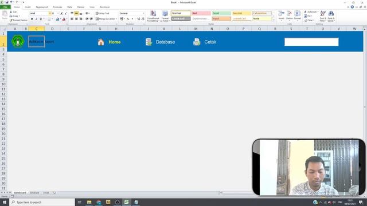Toggle Italic formatting
The height and width of the screenshot is (206, 367).
coord(36,19)
